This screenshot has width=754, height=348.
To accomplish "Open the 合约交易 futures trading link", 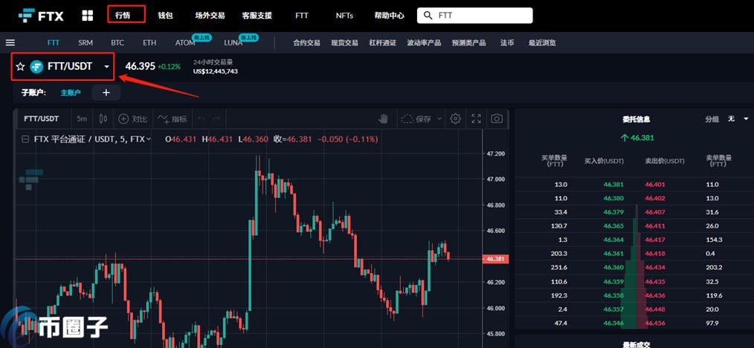I will pyautogui.click(x=306, y=43).
